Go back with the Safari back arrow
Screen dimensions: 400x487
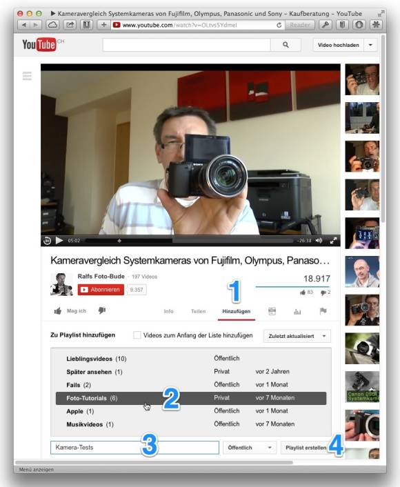tap(24, 25)
